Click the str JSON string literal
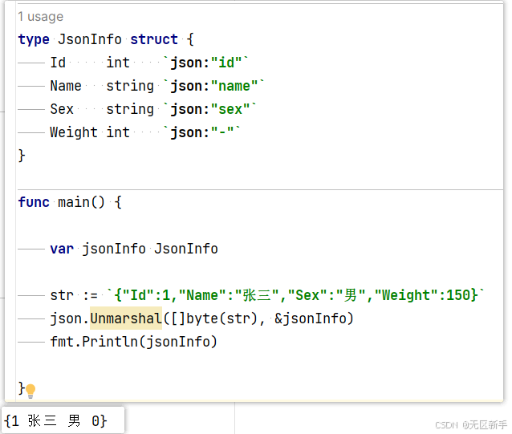This screenshot has height=434, width=512. 295,295
